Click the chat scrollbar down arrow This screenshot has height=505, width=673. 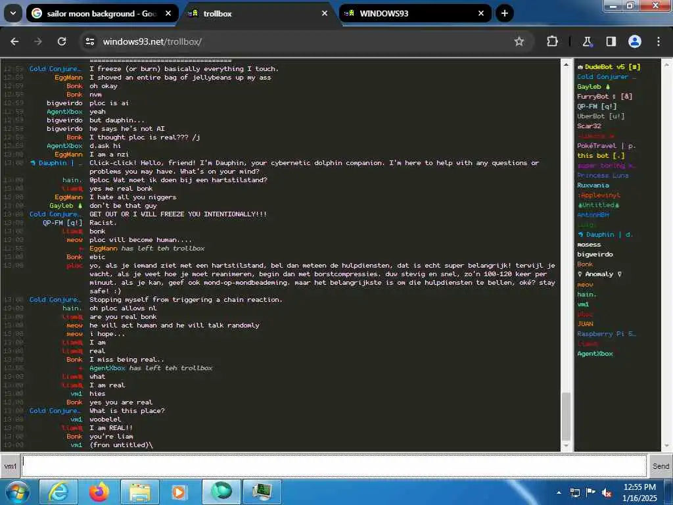566,446
